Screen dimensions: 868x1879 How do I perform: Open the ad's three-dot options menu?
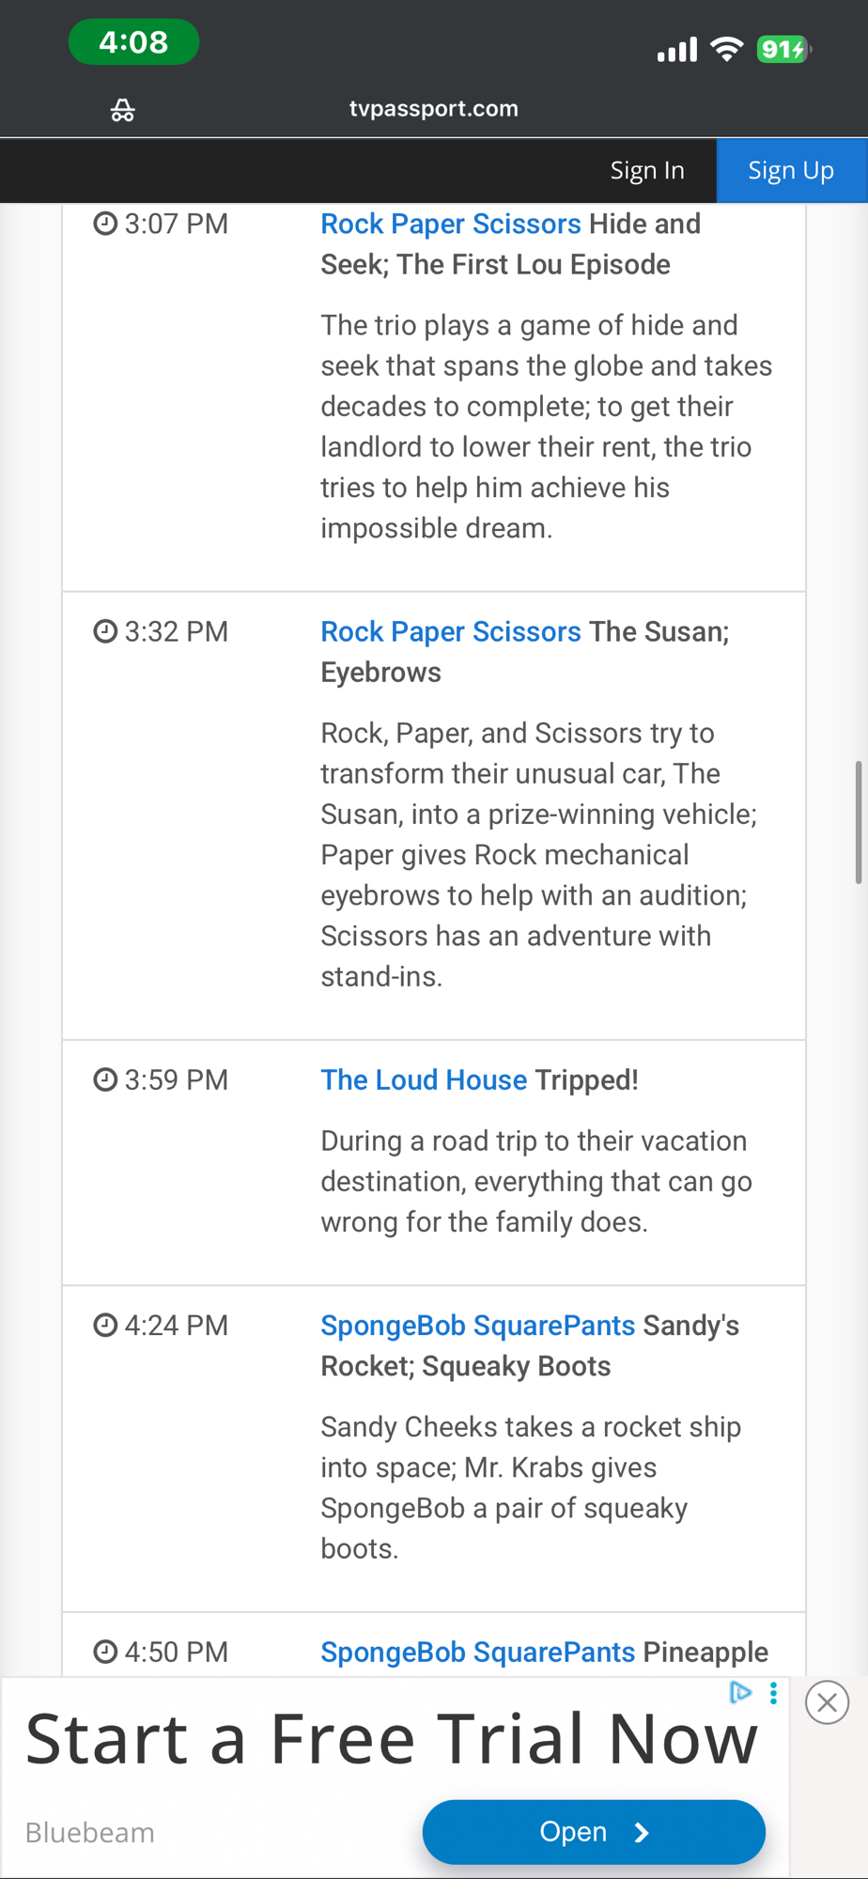point(773,1693)
